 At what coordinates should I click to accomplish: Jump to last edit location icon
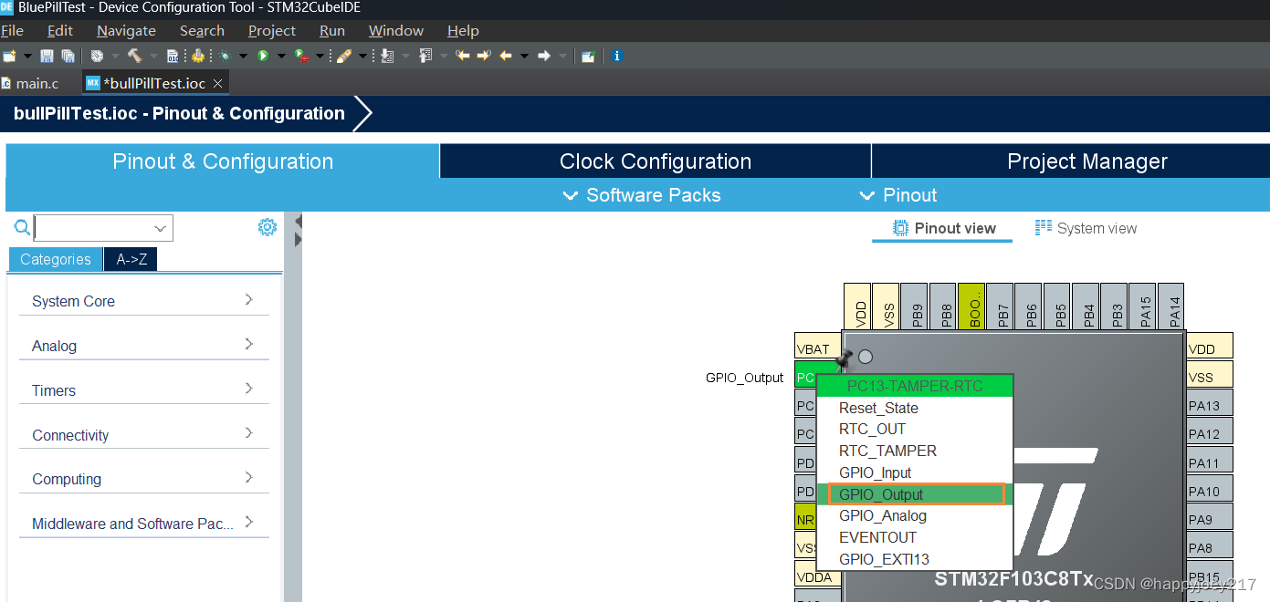[463, 56]
